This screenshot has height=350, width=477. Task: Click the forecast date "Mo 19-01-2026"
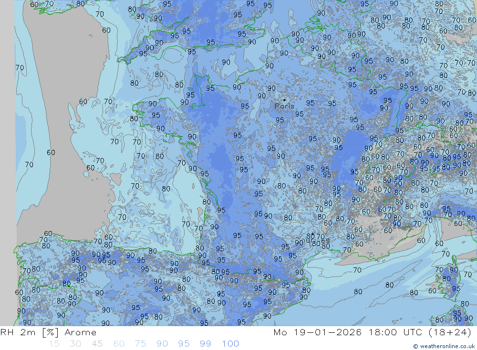point(318,332)
